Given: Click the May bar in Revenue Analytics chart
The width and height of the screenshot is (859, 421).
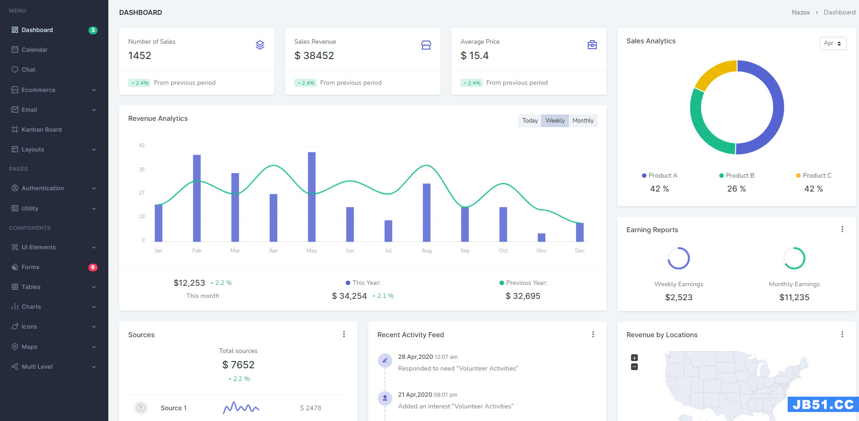Looking at the screenshot, I should click(311, 197).
